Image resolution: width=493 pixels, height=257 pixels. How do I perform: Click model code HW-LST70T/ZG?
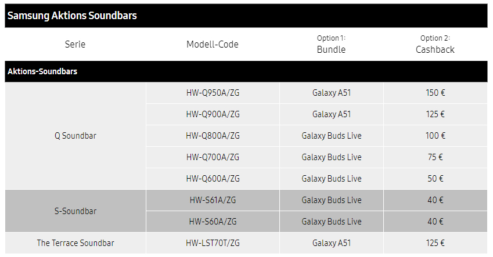coord(213,243)
